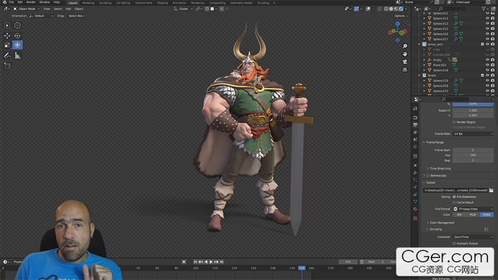This screenshot has height=280, width=498.
Task: Select the RGB color mode button
Action: pyautogui.click(x=473, y=214)
